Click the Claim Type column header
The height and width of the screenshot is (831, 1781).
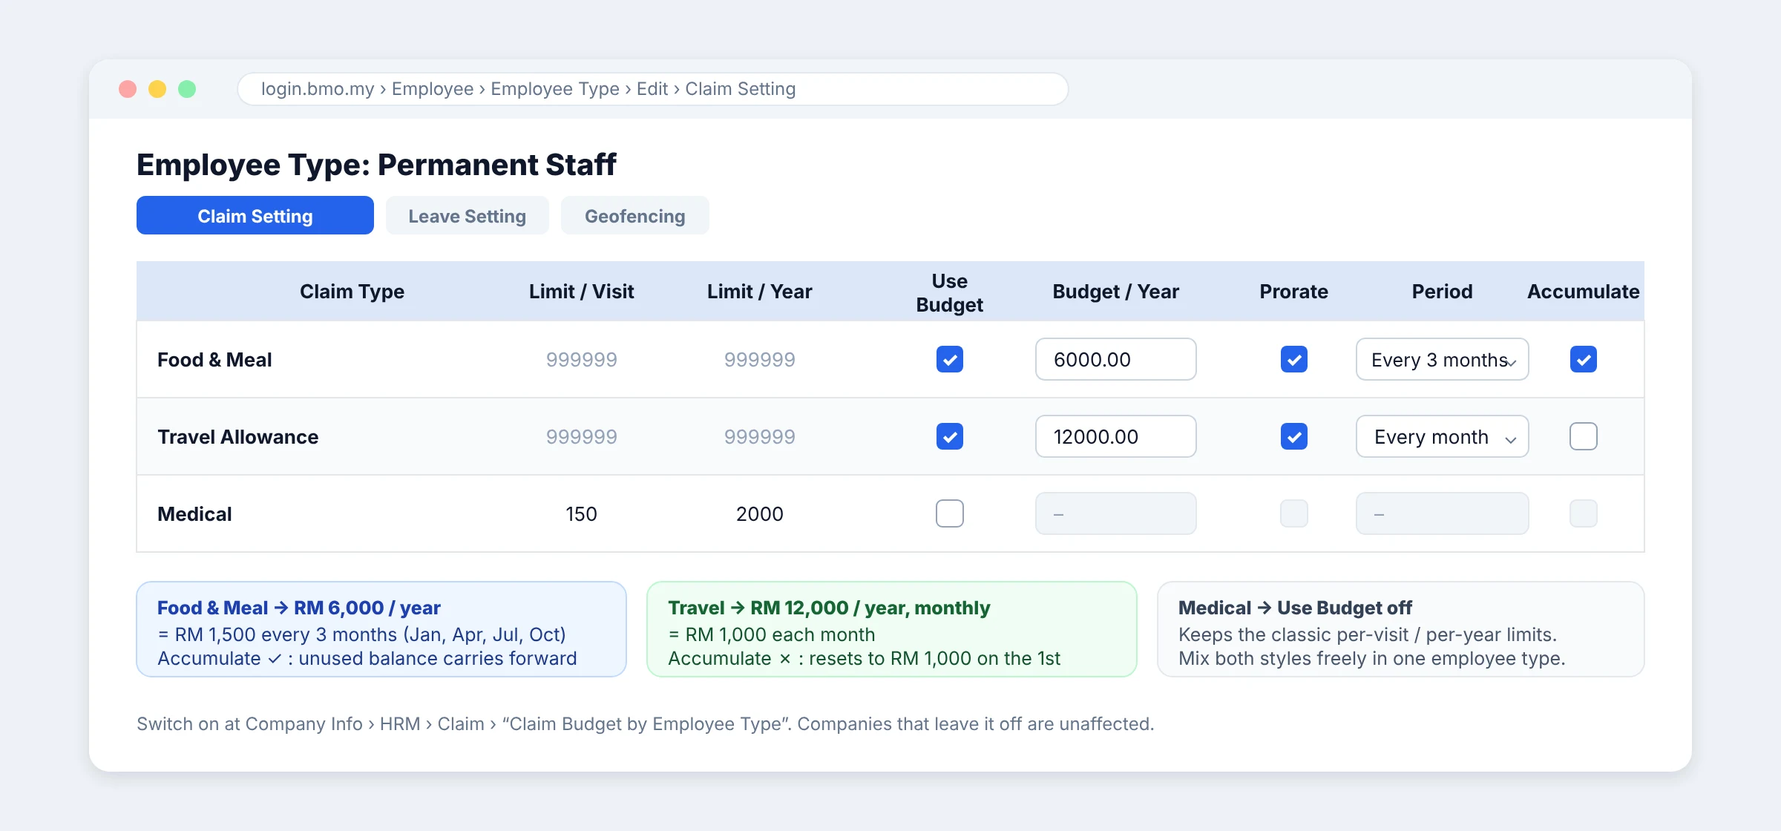tap(352, 292)
